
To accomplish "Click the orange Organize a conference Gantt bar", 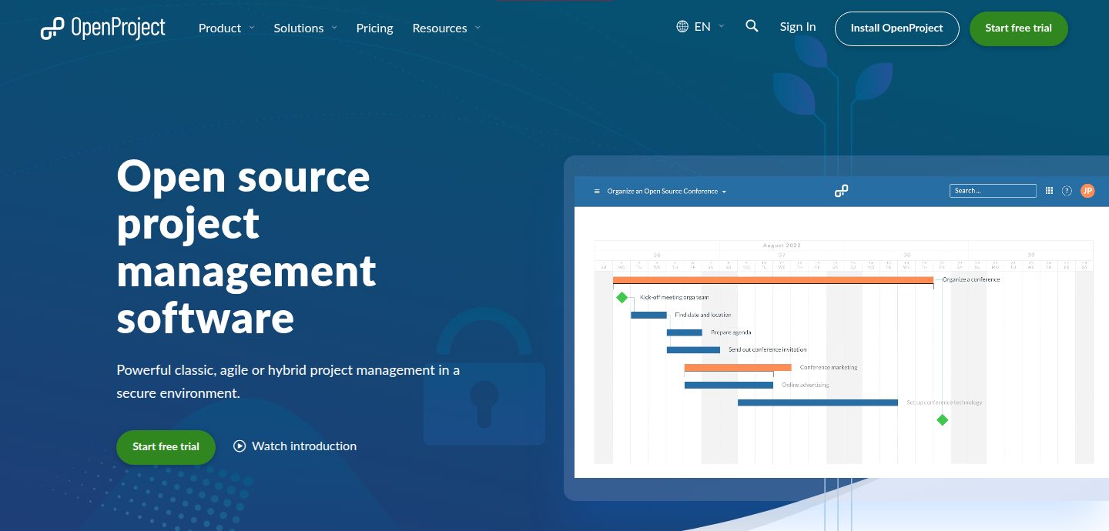I will [773, 279].
